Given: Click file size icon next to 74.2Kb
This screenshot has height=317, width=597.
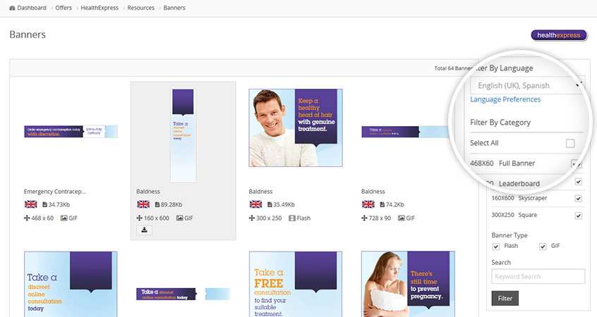Looking at the screenshot, I should click(382, 204).
